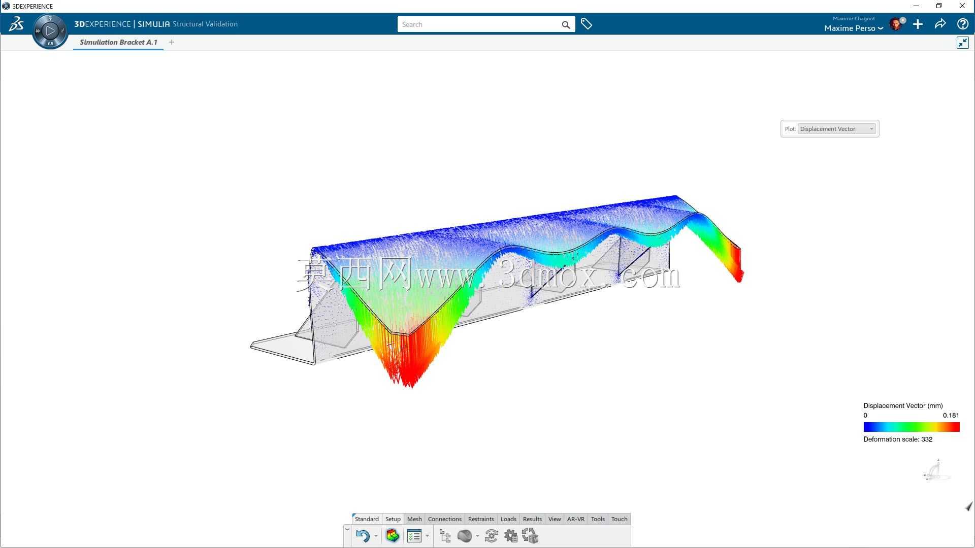Image resolution: width=975 pixels, height=548 pixels.
Task: Switch to the Tools tab
Action: tap(598, 519)
